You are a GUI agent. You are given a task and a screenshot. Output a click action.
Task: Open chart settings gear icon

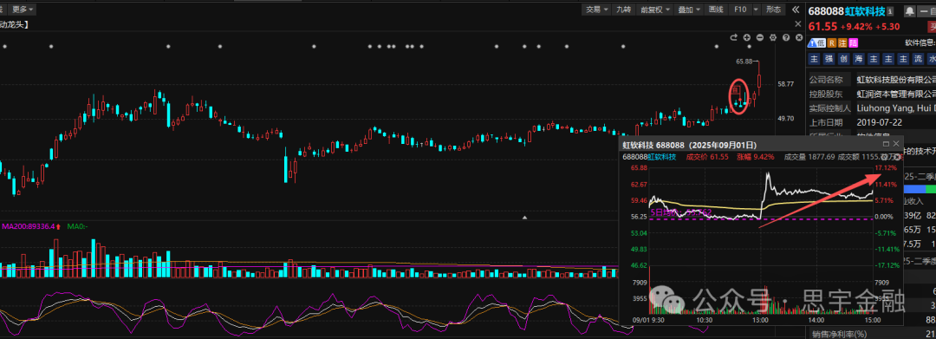pyautogui.click(x=772, y=37)
